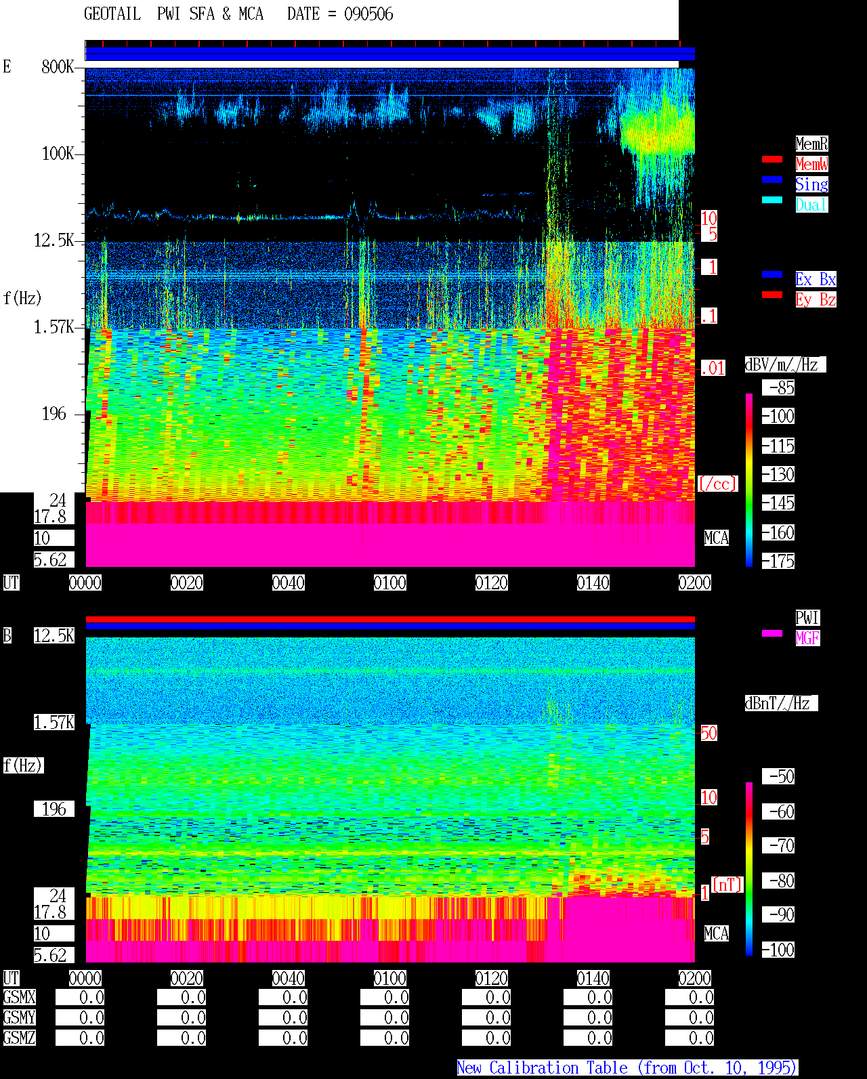Select the Ey Bz legend label
The height and width of the screenshot is (1079, 867).
(x=816, y=299)
